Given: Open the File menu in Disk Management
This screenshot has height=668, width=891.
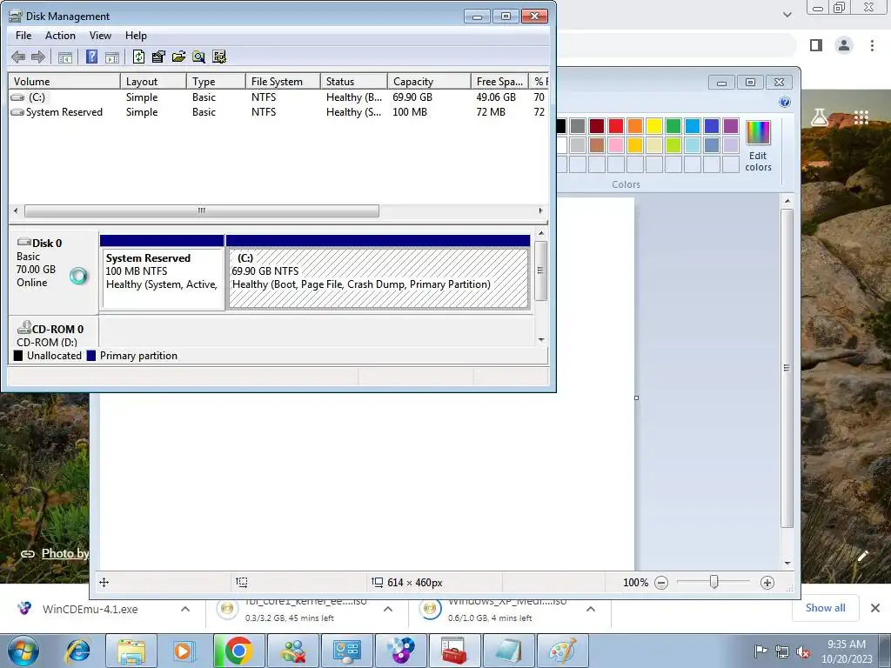Looking at the screenshot, I should [x=23, y=35].
